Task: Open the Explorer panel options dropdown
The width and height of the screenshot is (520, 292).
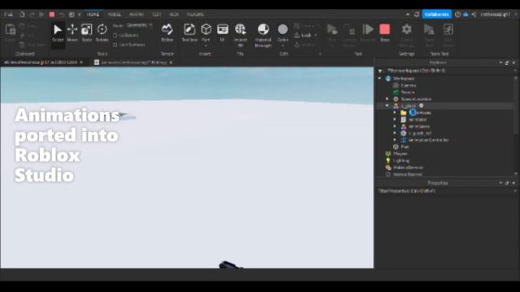Action: 500,62
